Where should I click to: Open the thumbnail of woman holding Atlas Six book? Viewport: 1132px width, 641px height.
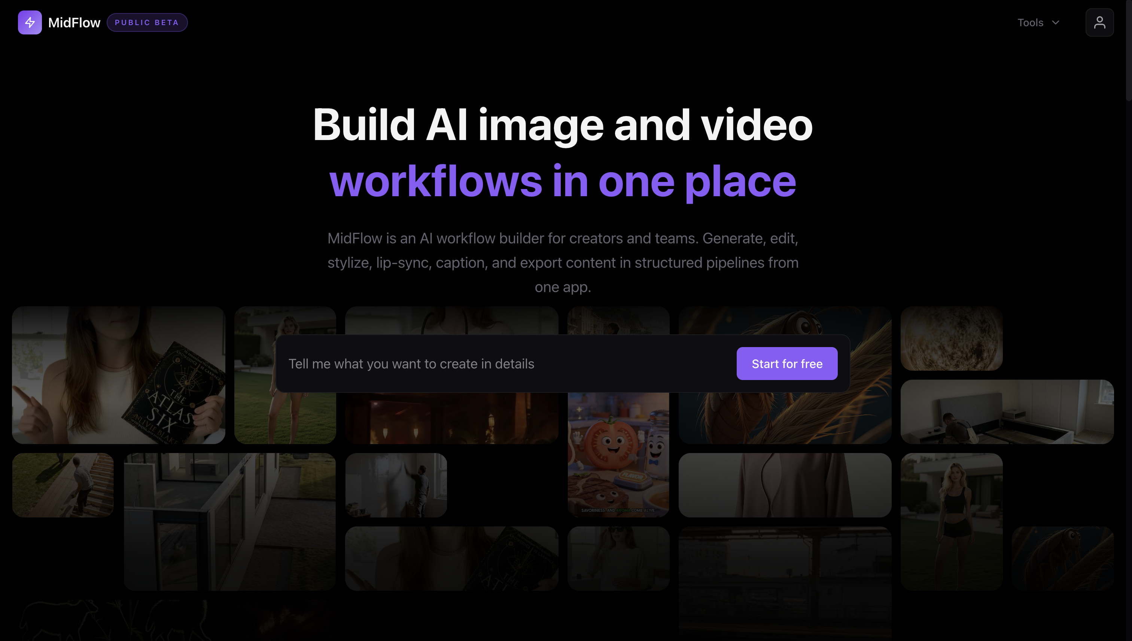pos(119,375)
